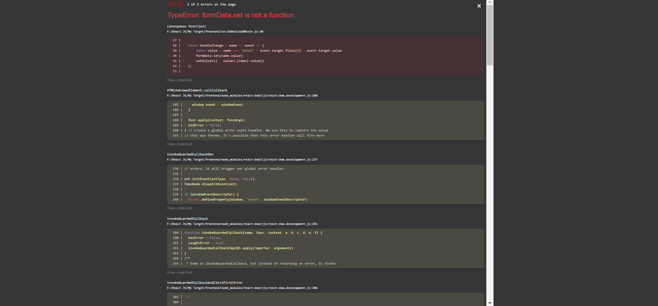Click code line "formData.set(name,value);"

(220, 56)
